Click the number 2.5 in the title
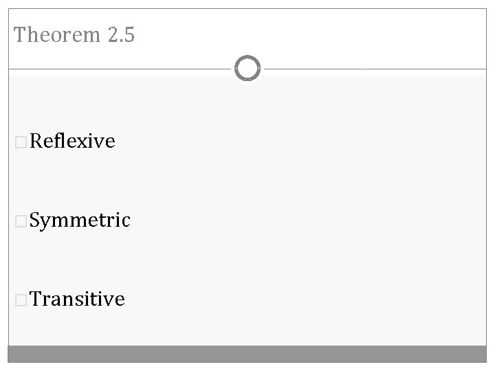Screen dimensions: 495x371 (121, 35)
